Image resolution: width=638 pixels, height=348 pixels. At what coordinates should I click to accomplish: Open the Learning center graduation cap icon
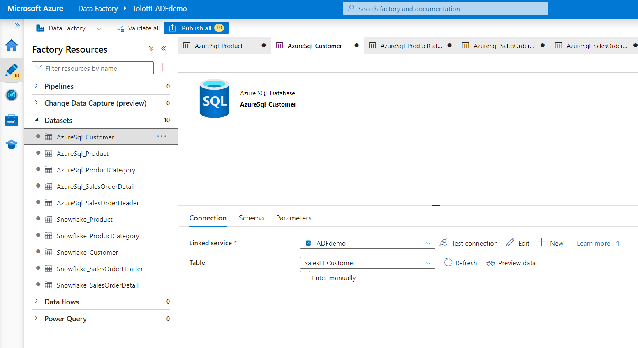pos(12,144)
